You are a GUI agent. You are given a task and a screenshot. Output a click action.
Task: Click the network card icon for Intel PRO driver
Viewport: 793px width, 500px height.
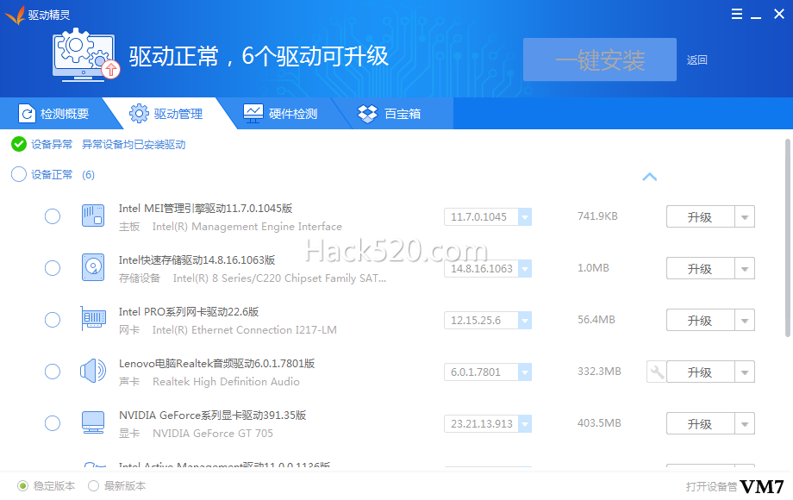[x=93, y=319]
